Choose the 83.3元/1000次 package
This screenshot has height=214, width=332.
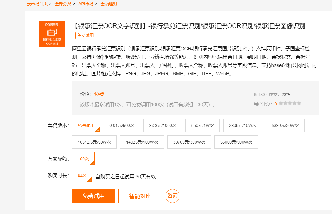[x=163, y=125]
